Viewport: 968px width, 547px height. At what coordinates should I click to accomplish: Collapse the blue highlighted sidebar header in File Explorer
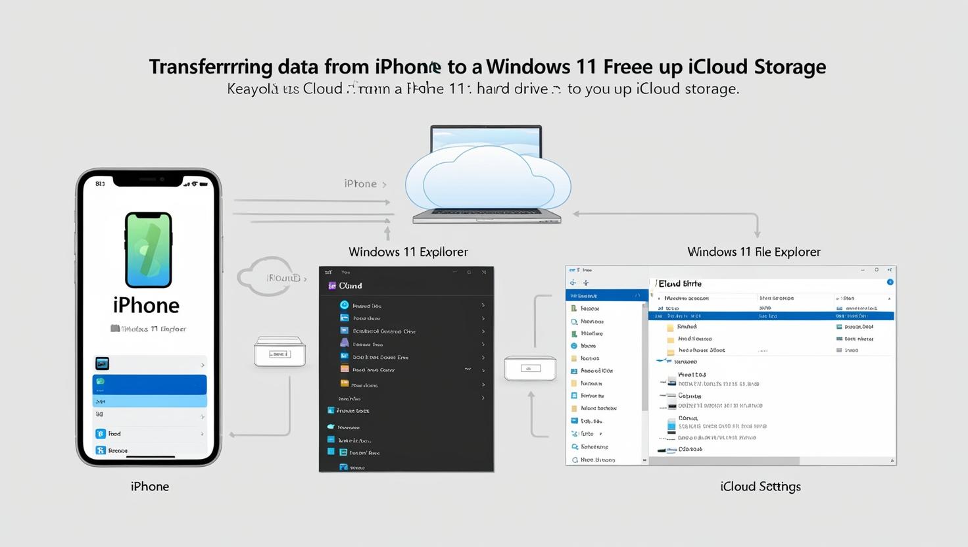[637, 296]
